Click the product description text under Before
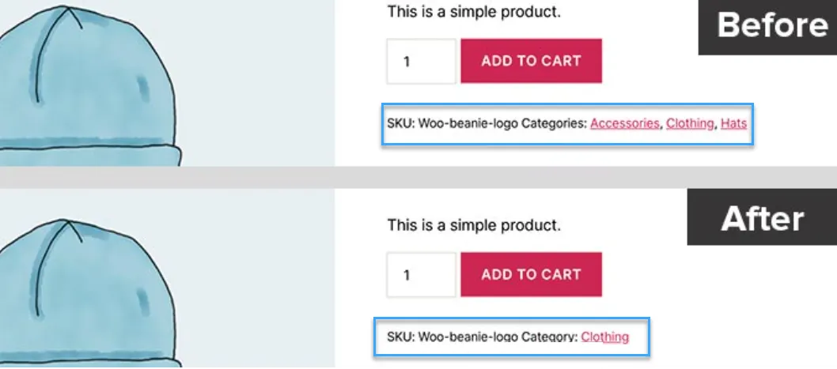Viewport: 837px width, 369px height. (473, 12)
